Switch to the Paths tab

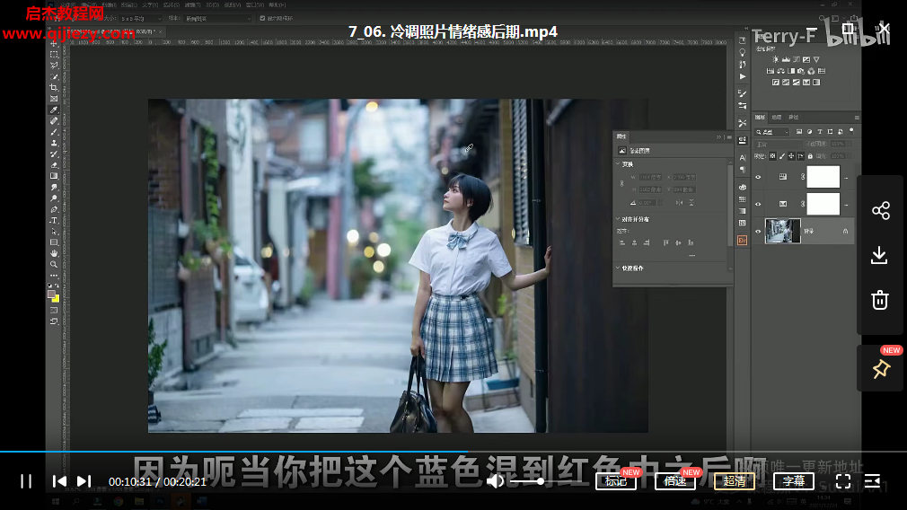click(794, 117)
